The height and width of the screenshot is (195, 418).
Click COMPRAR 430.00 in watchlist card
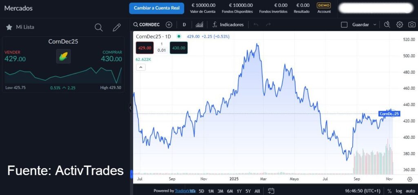[x=111, y=56]
